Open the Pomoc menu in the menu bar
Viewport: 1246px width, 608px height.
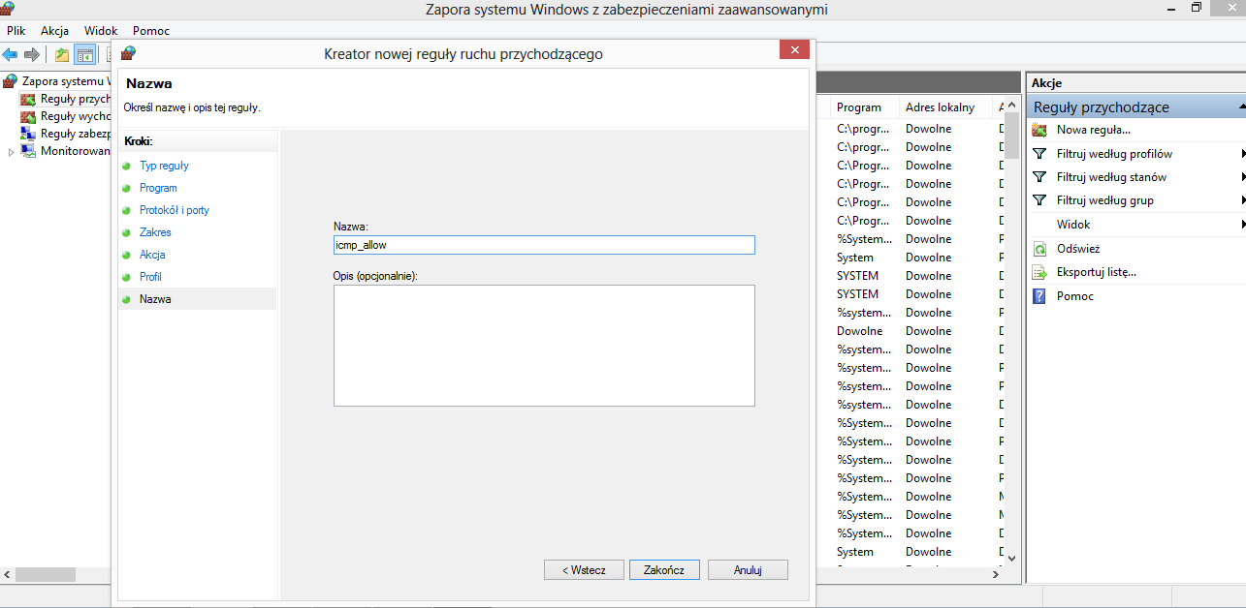151,31
